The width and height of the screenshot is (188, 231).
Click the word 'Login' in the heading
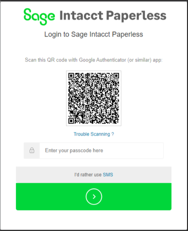[53, 35]
